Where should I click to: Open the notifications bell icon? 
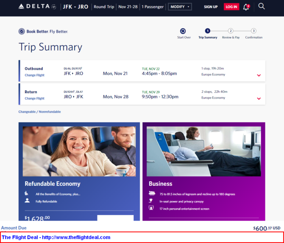246,7
